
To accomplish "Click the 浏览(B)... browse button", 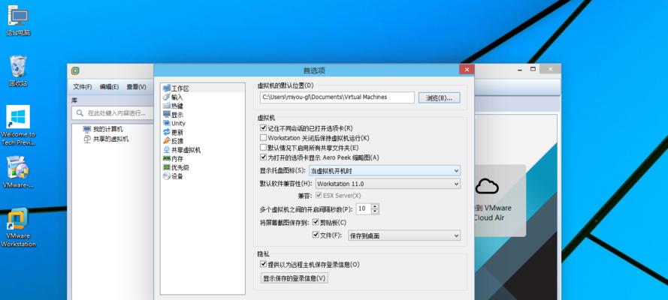I will tap(440, 97).
